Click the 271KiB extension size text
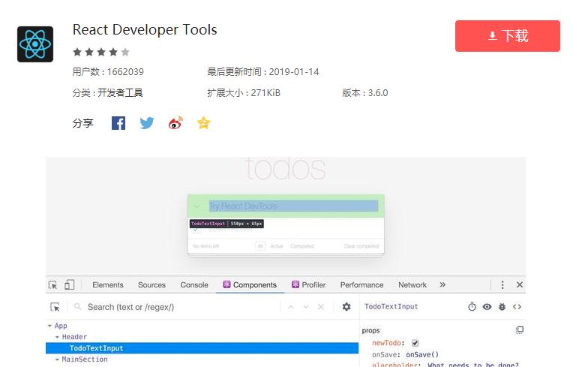 click(x=265, y=93)
